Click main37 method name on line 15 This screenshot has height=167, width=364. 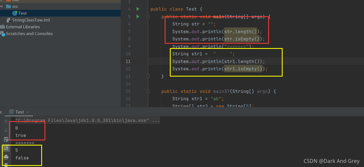[x=221, y=91]
